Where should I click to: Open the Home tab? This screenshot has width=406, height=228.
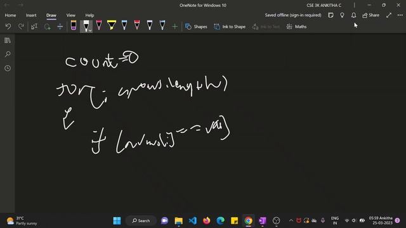click(x=10, y=15)
